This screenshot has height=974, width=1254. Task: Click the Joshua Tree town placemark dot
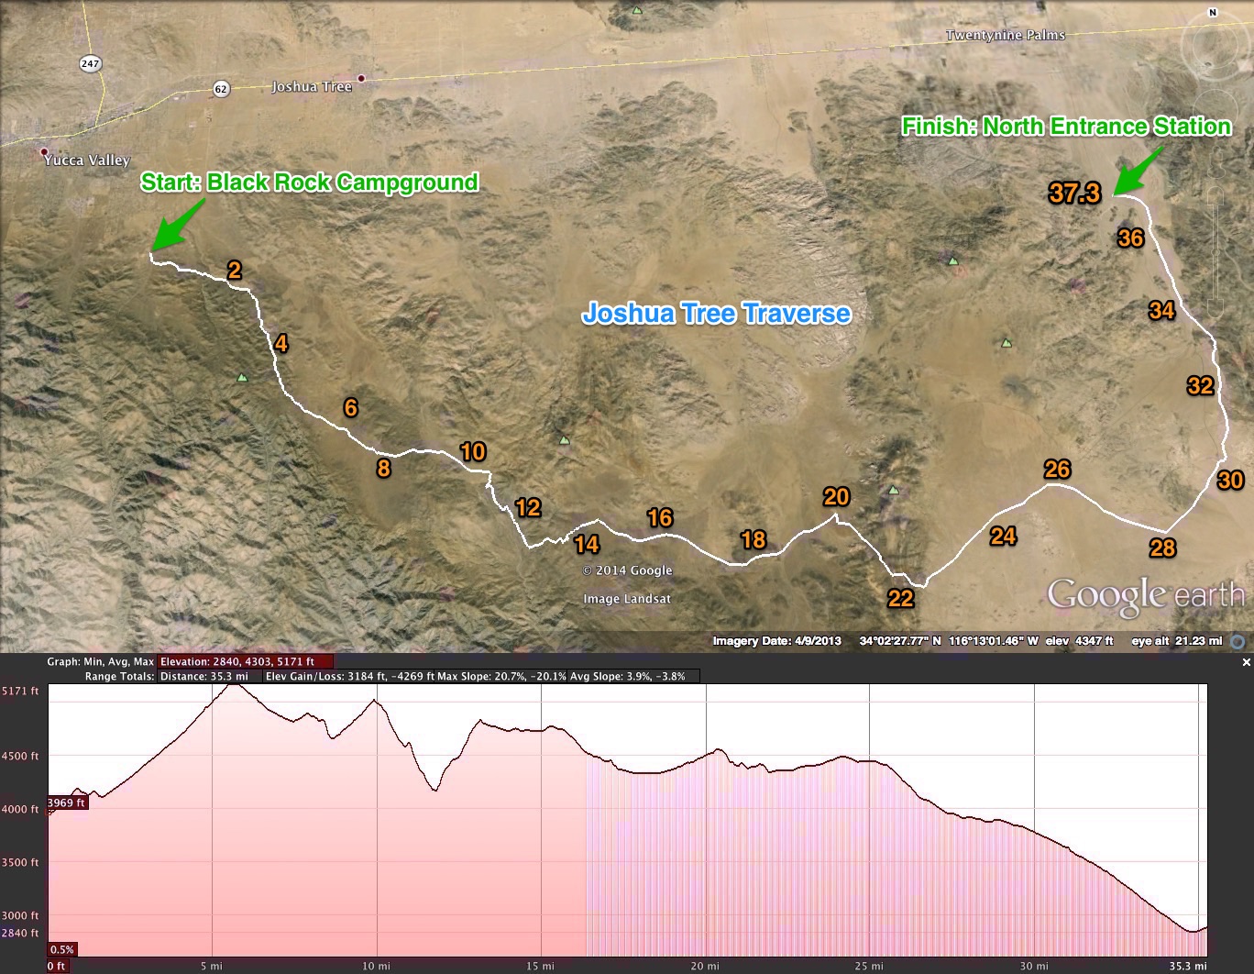(x=361, y=78)
